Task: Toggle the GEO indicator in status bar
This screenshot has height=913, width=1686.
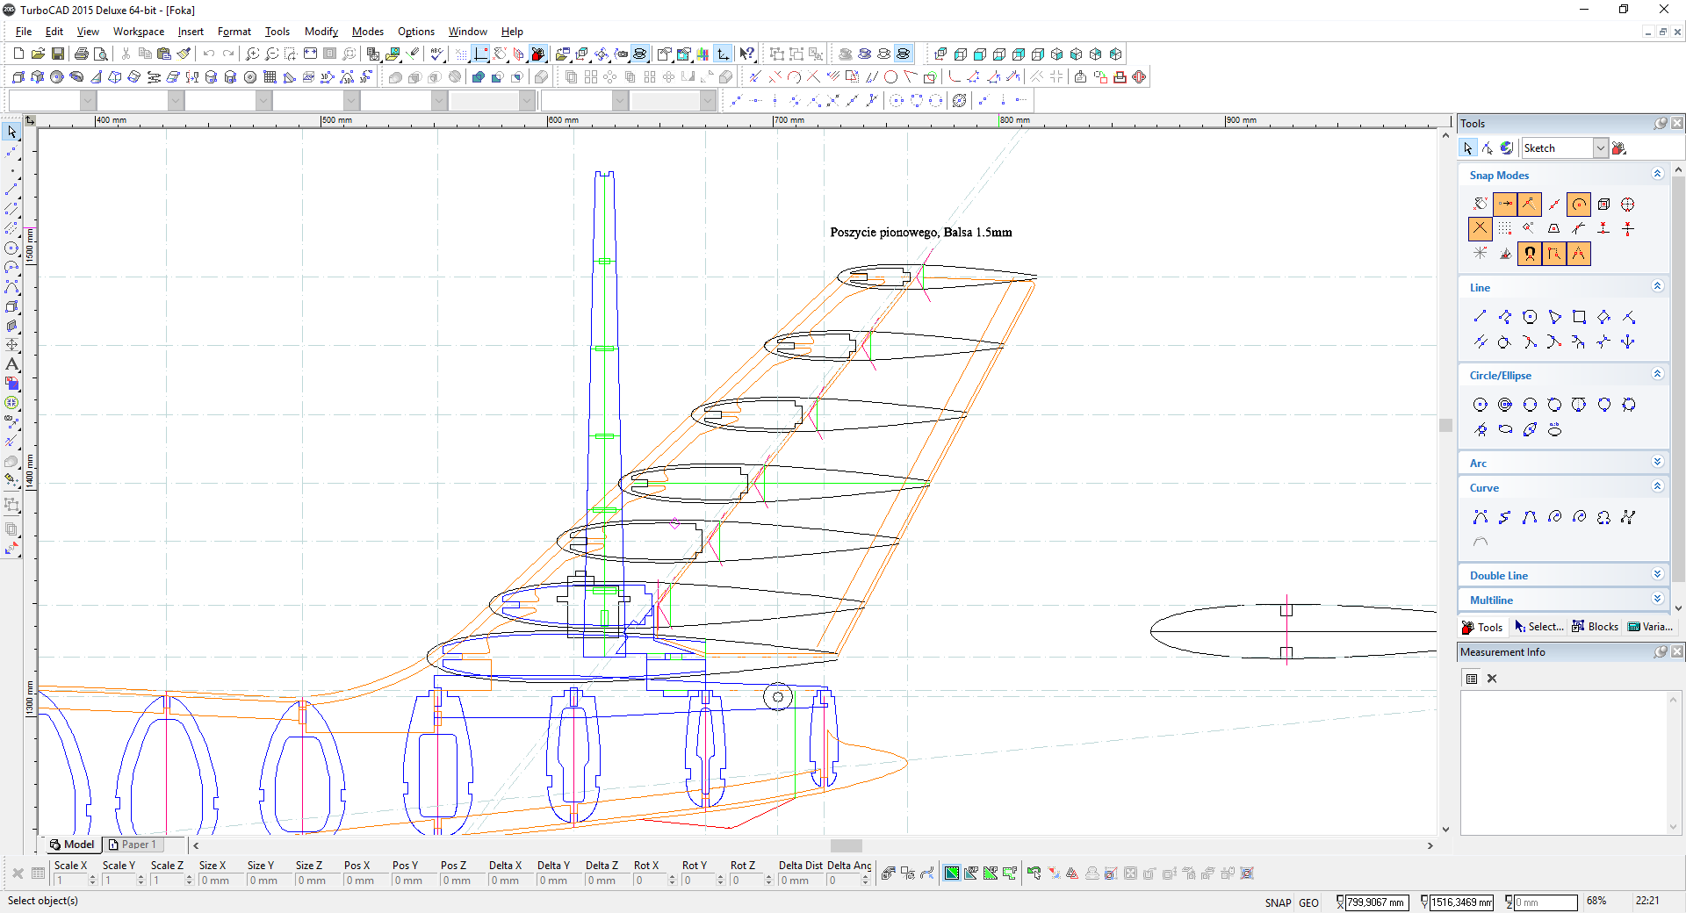Action: click(x=1308, y=902)
